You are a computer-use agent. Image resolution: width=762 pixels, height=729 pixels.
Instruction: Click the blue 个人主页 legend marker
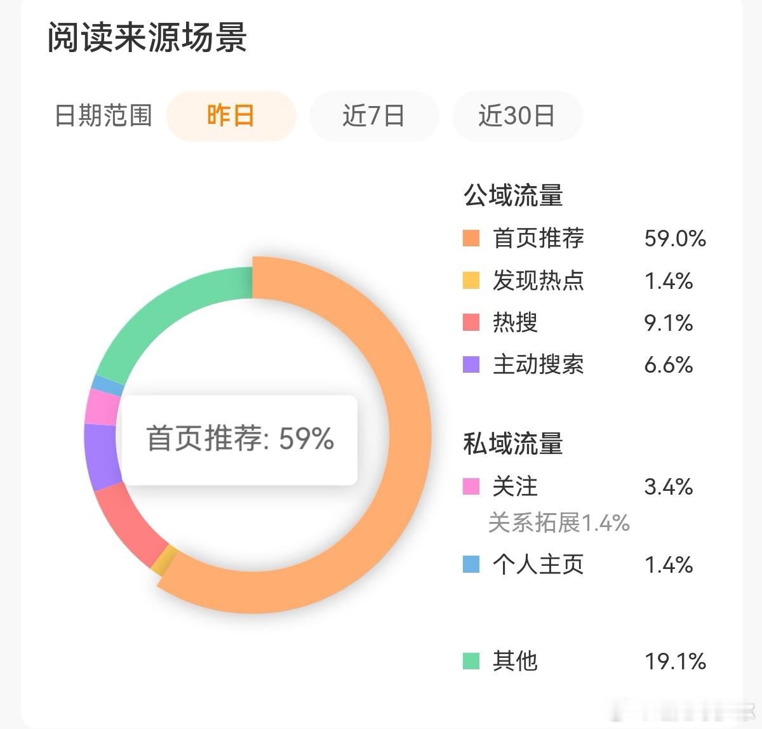click(x=470, y=563)
